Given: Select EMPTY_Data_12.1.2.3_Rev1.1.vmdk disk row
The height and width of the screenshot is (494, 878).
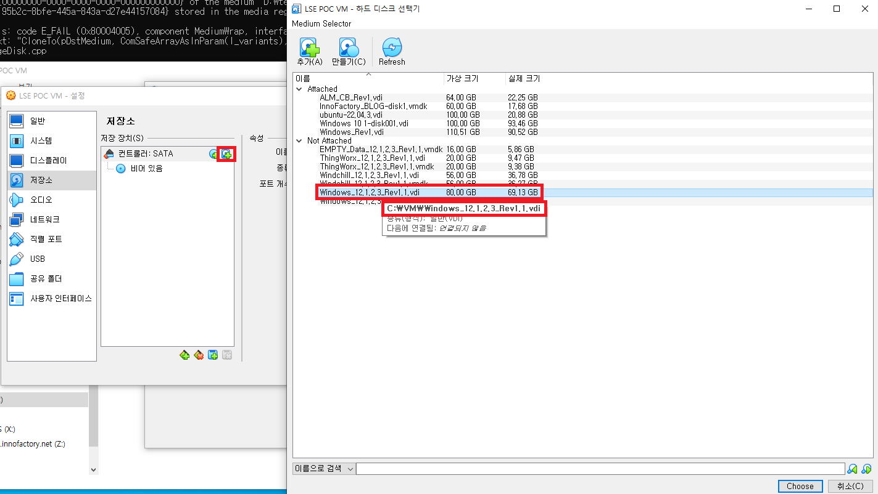Looking at the screenshot, I should point(583,149).
